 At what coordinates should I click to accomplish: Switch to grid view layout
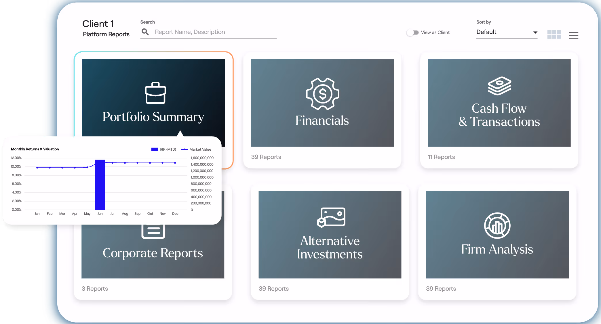click(554, 34)
